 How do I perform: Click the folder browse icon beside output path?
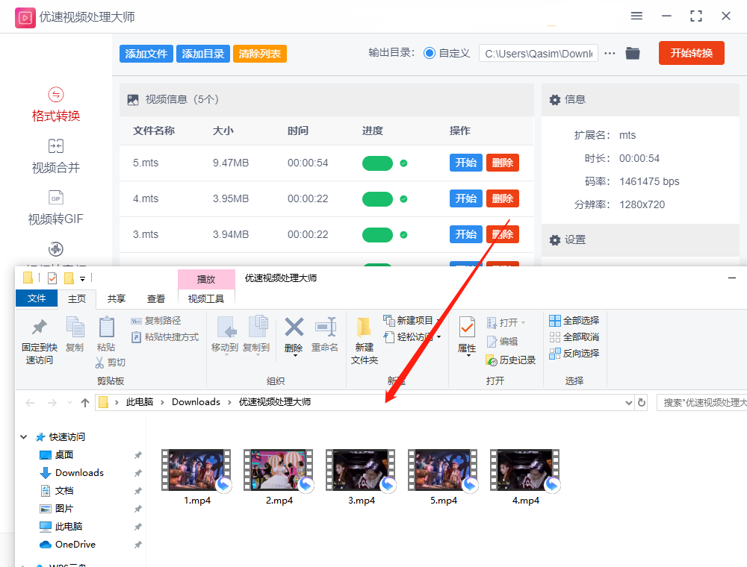[x=632, y=53]
